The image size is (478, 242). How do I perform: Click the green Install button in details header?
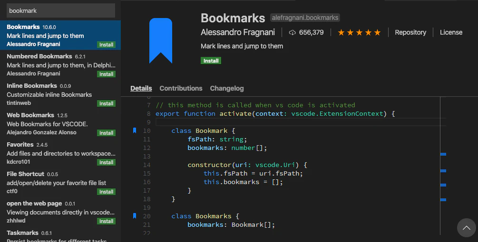pos(211,61)
